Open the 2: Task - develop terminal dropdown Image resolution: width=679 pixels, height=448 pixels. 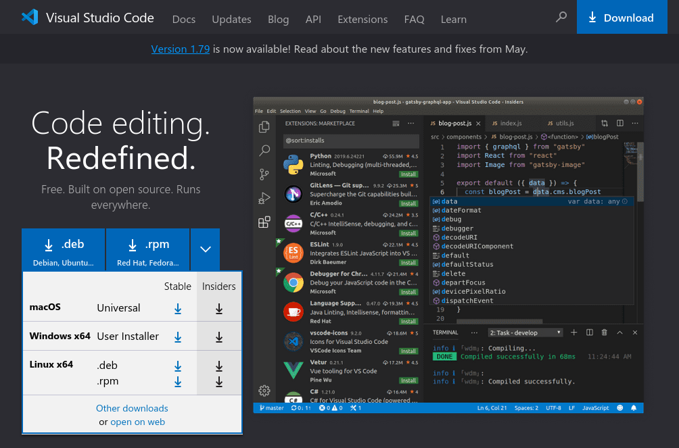525,332
